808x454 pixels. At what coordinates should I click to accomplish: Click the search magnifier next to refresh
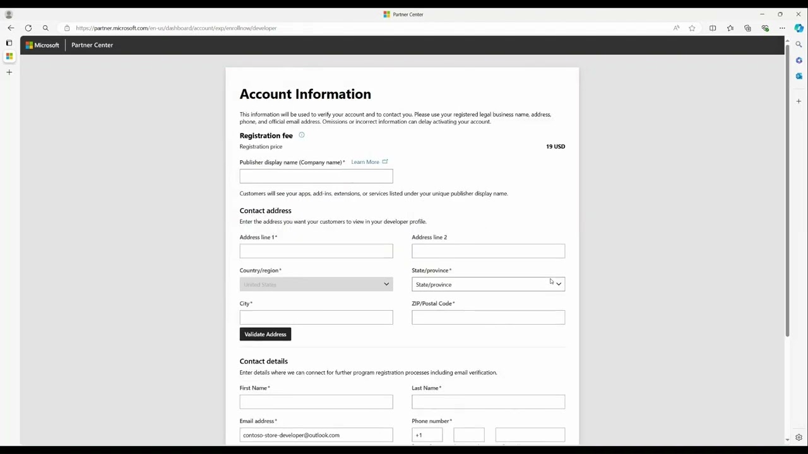45,28
